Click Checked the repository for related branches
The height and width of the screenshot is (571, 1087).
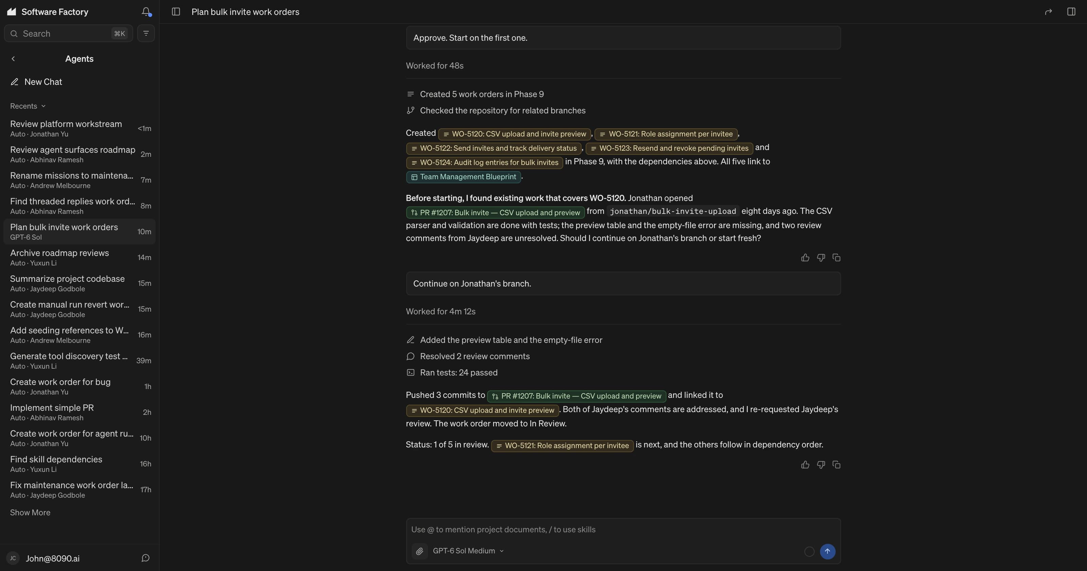[502, 110]
